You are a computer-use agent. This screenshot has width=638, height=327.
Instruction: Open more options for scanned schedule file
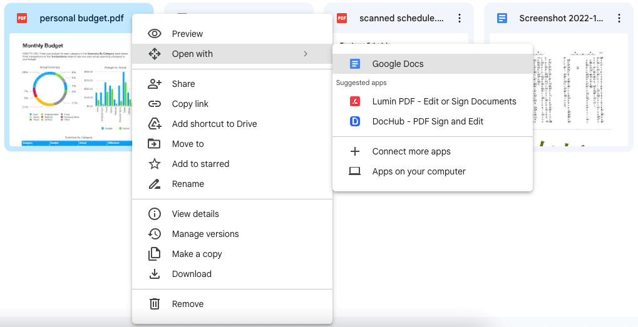[x=460, y=18]
